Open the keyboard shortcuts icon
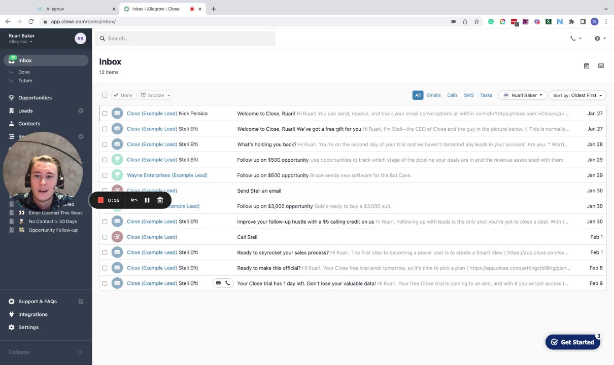The image size is (614, 365). 601,66
